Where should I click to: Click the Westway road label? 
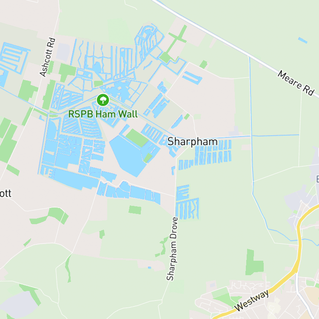click(251, 300)
